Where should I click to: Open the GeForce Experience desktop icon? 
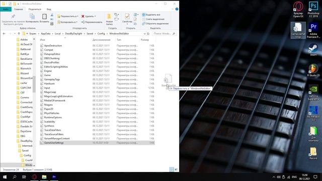(313, 93)
